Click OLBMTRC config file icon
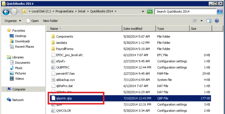 (x=53, y=67)
